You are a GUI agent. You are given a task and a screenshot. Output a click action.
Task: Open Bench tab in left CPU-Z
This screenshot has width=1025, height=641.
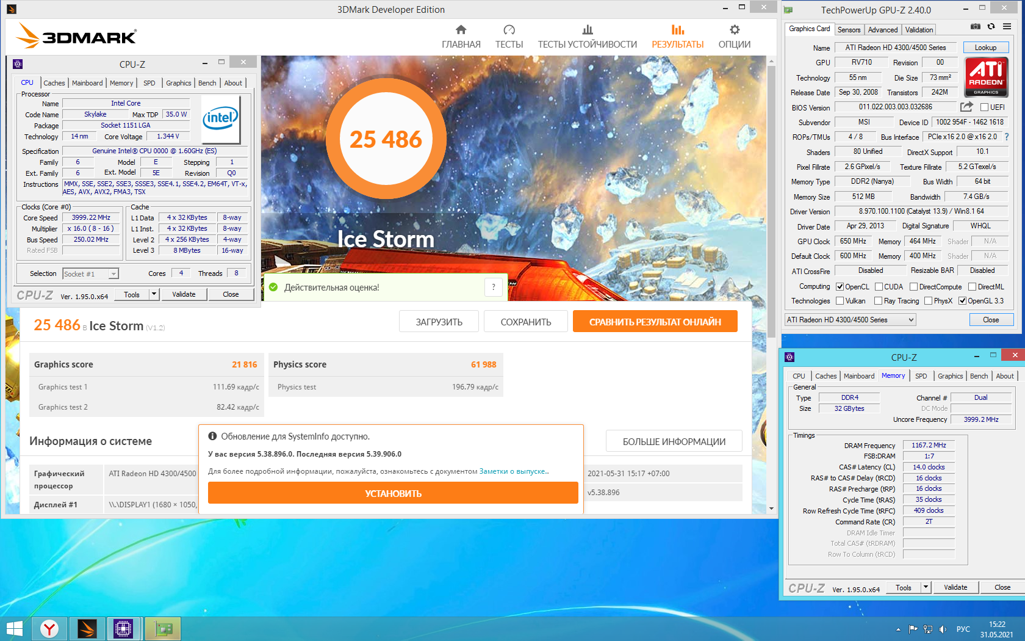[x=207, y=83]
